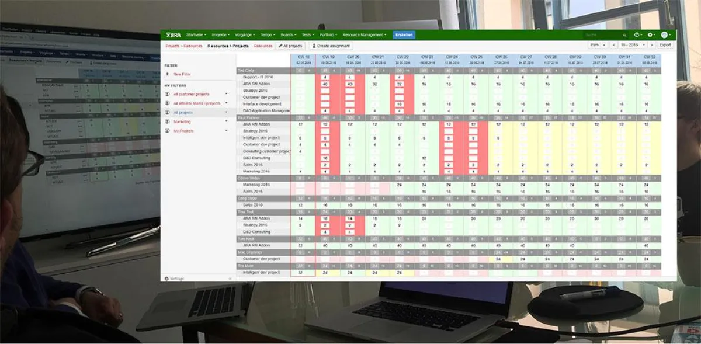Open the Resource Management menu
Image resolution: width=701 pixels, height=344 pixels.
(363, 35)
